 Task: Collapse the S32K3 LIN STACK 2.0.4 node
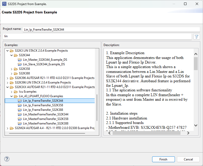(x=7, y=50)
